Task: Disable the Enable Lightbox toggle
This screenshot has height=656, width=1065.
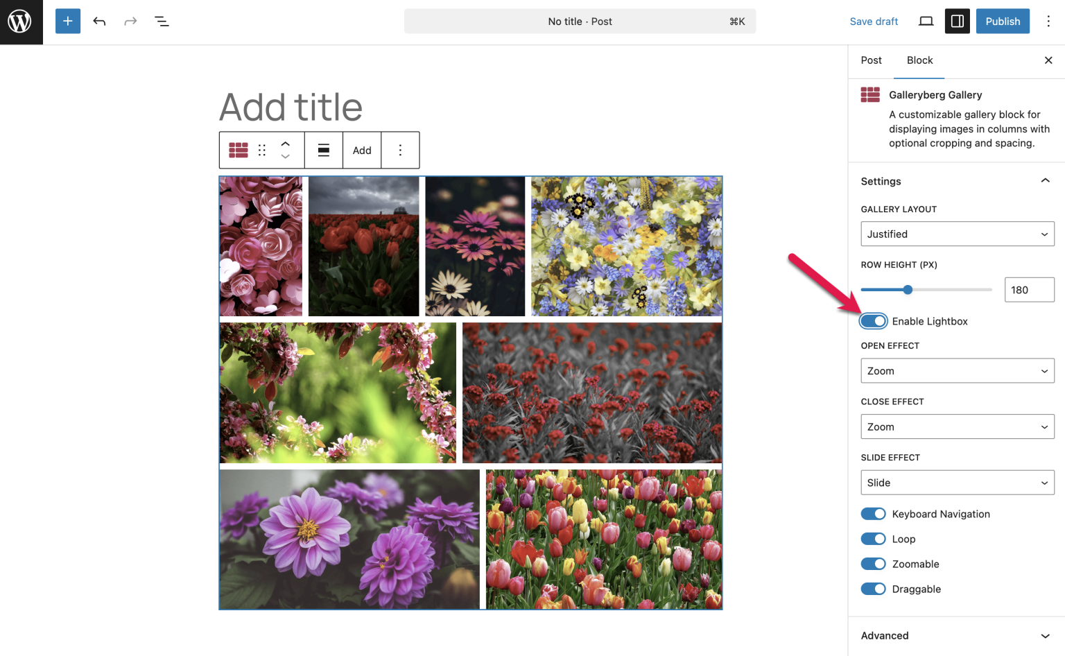Action: [873, 320]
